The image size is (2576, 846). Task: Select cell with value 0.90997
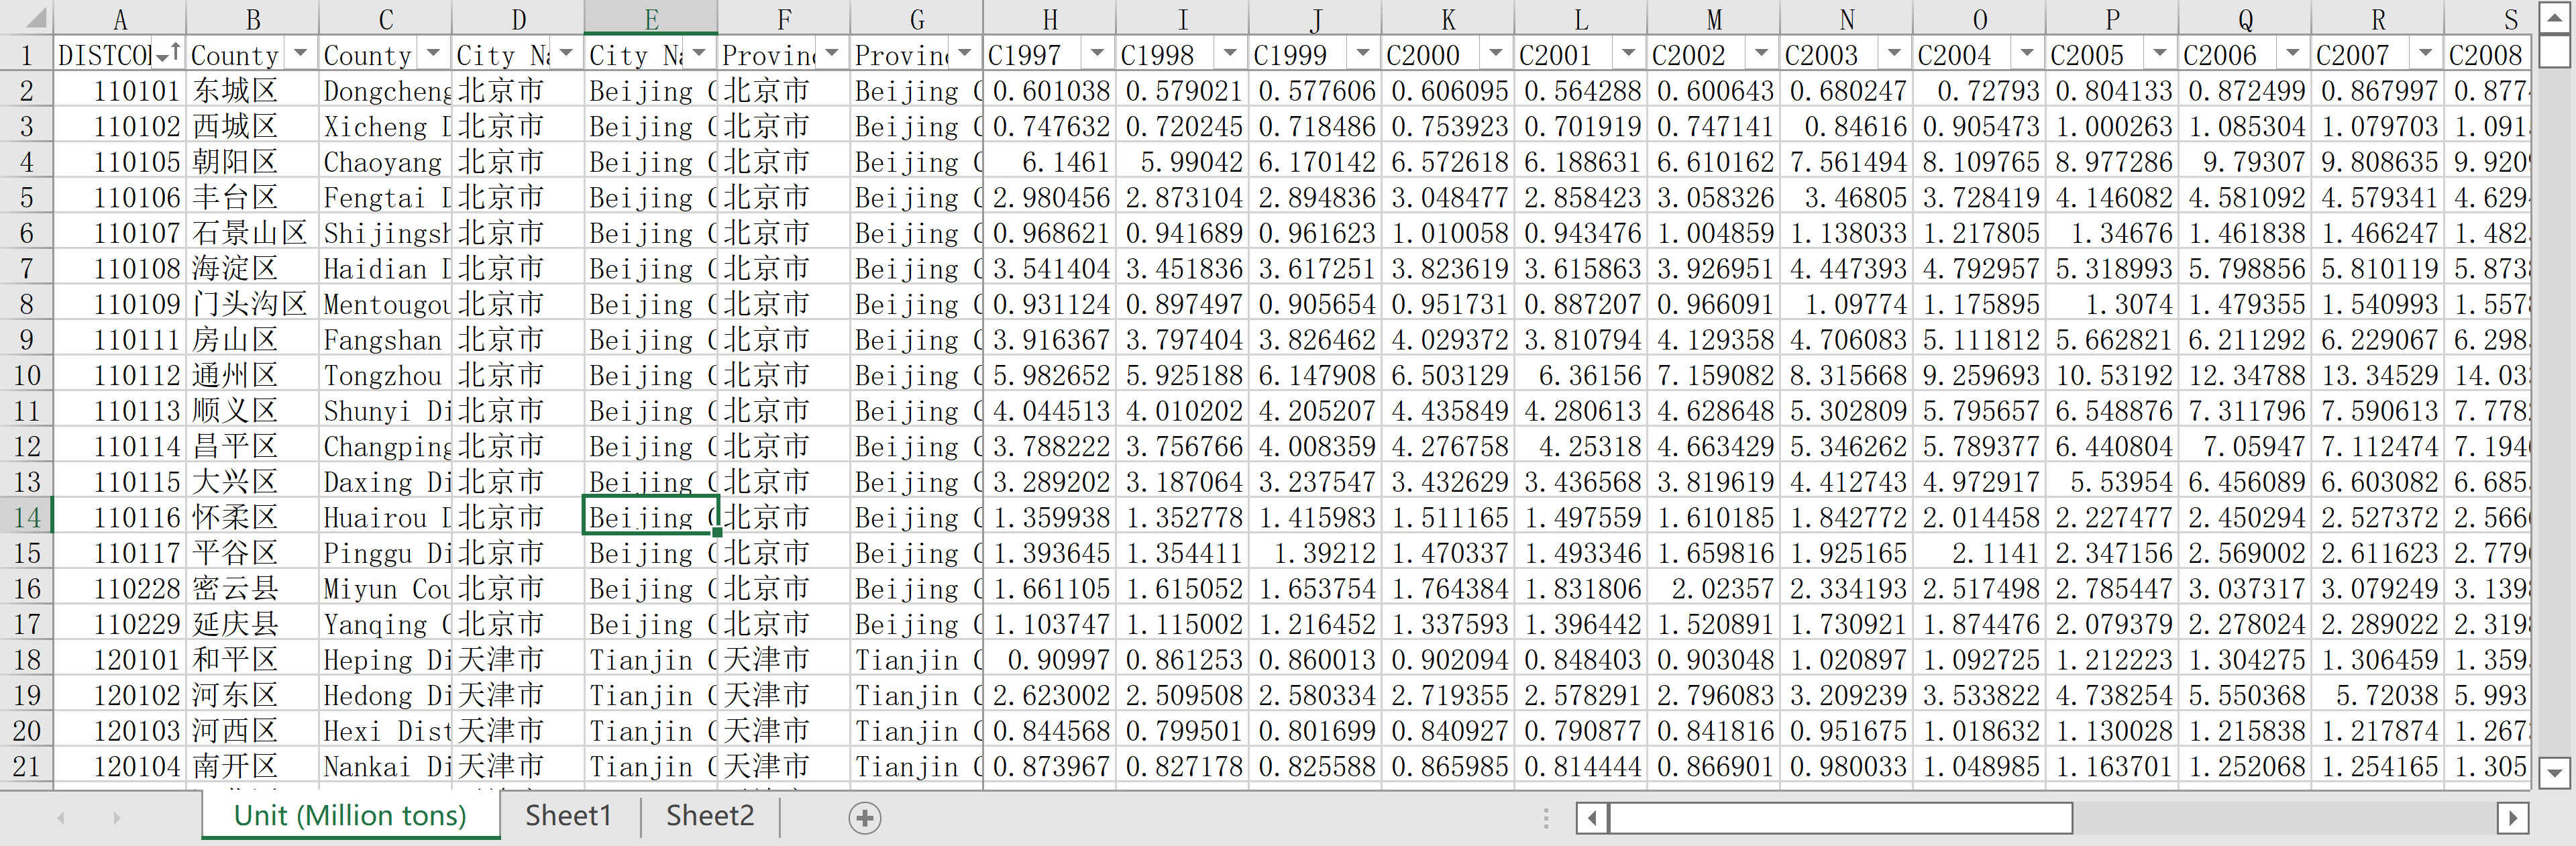point(1050,659)
